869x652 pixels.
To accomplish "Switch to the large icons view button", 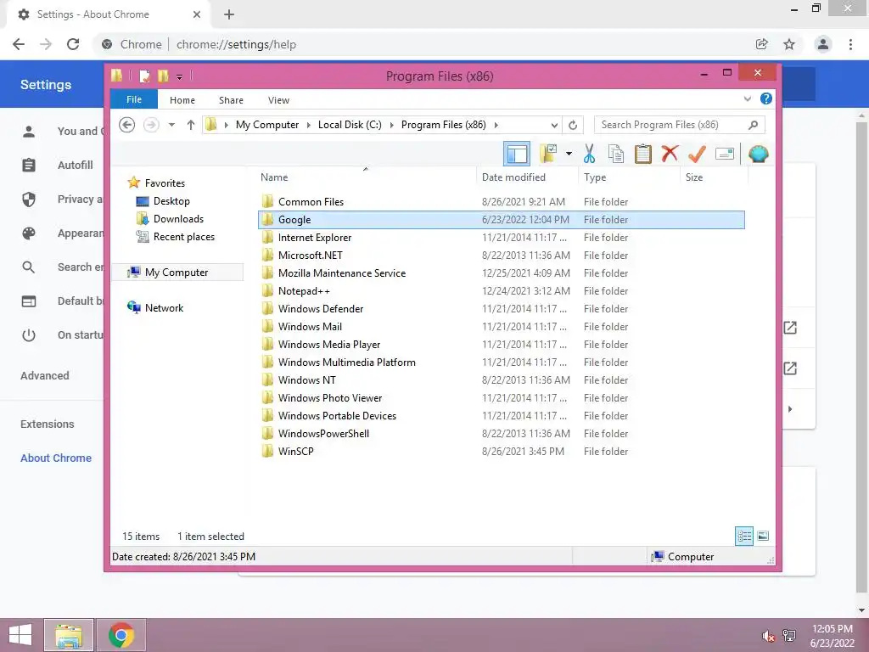I will point(763,536).
